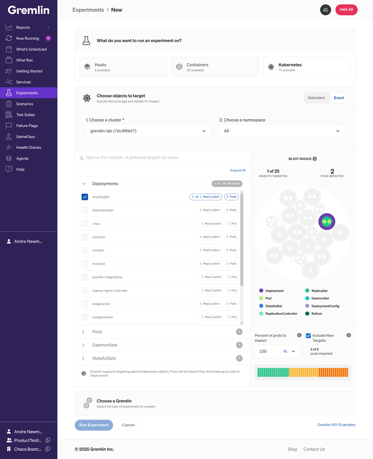Click info icon beside Include New Targets
This screenshot has width=373, height=459.
click(349, 335)
